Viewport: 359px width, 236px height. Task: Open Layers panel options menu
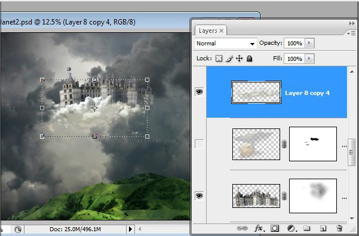pos(351,33)
